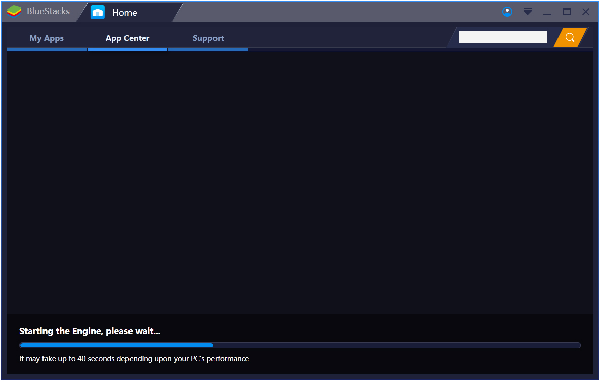This screenshot has width=601, height=382.
Task: Click the blue Home tab house icon
Action: point(98,12)
